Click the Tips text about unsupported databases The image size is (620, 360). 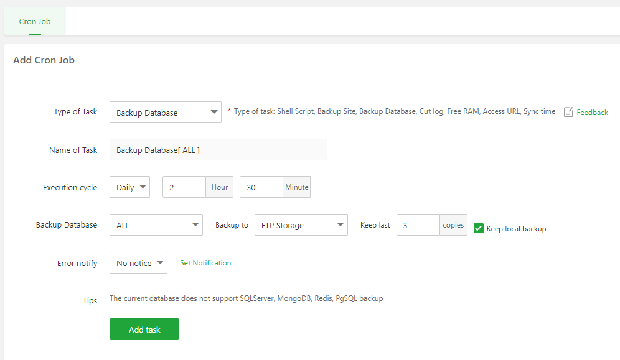pos(247,298)
